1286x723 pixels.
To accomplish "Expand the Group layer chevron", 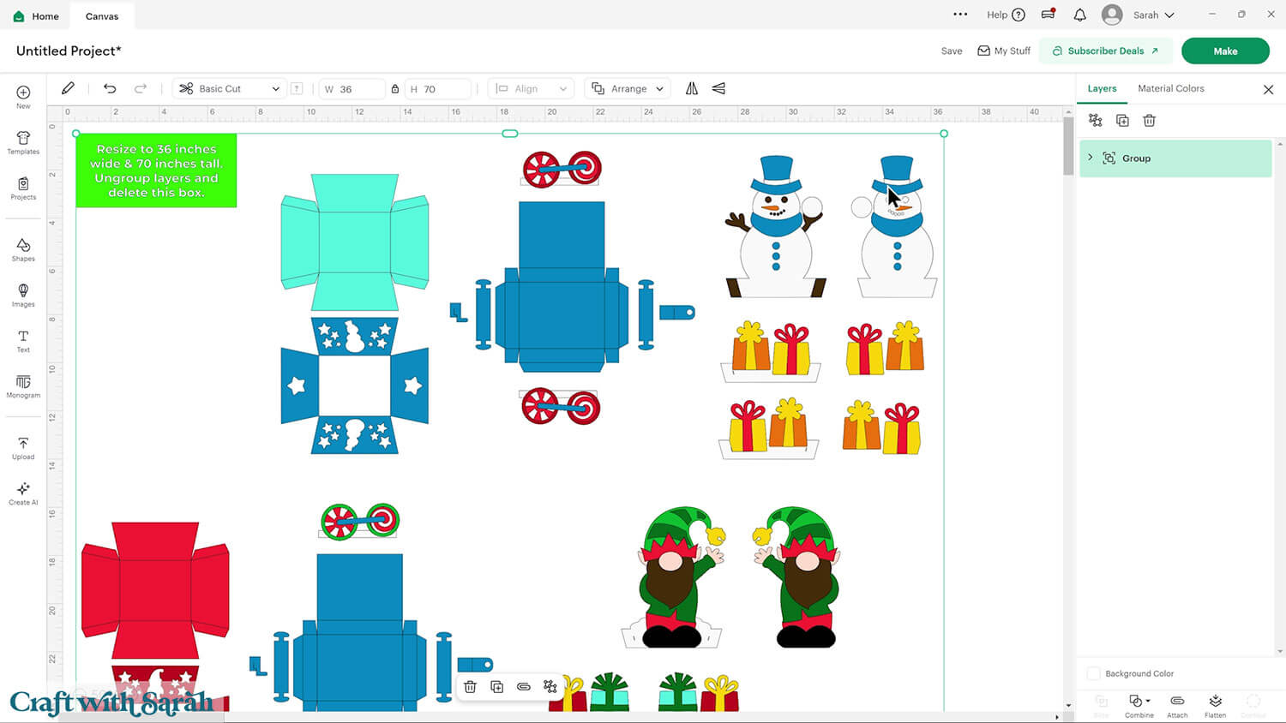I will tap(1091, 158).
